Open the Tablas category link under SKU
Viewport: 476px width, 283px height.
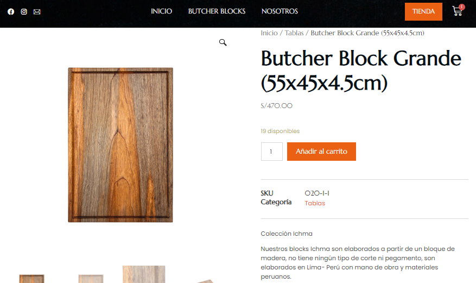click(x=315, y=203)
